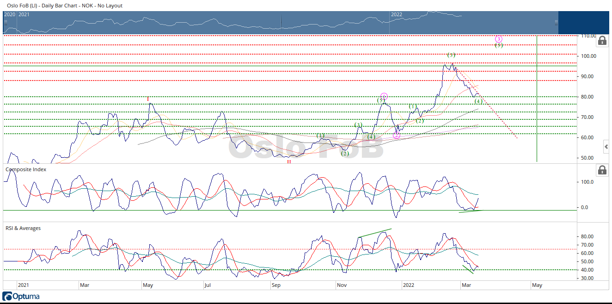Screen dimensions: 612x304
Task: Select the green (4) wave label near March 2022
Action: pyautogui.click(x=478, y=101)
